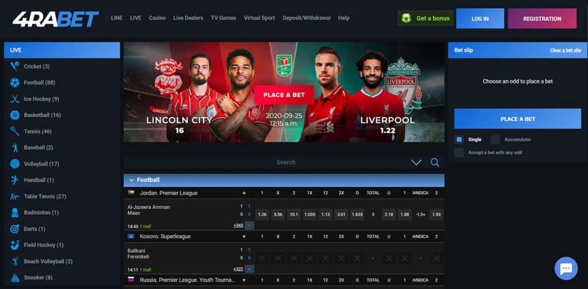Screen dimensions: 588x289
Task: Click the LOG IN button
Action: [x=480, y=18]
